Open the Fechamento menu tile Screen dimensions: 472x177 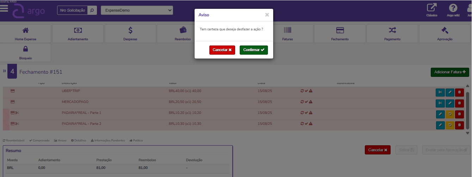point(340,33)
